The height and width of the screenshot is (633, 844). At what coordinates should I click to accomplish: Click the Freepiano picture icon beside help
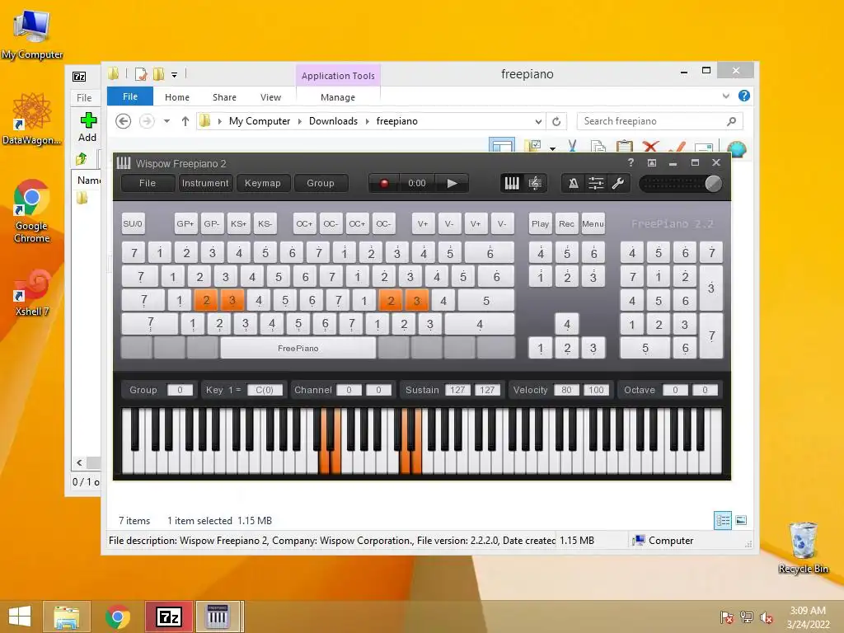point(652,162)
